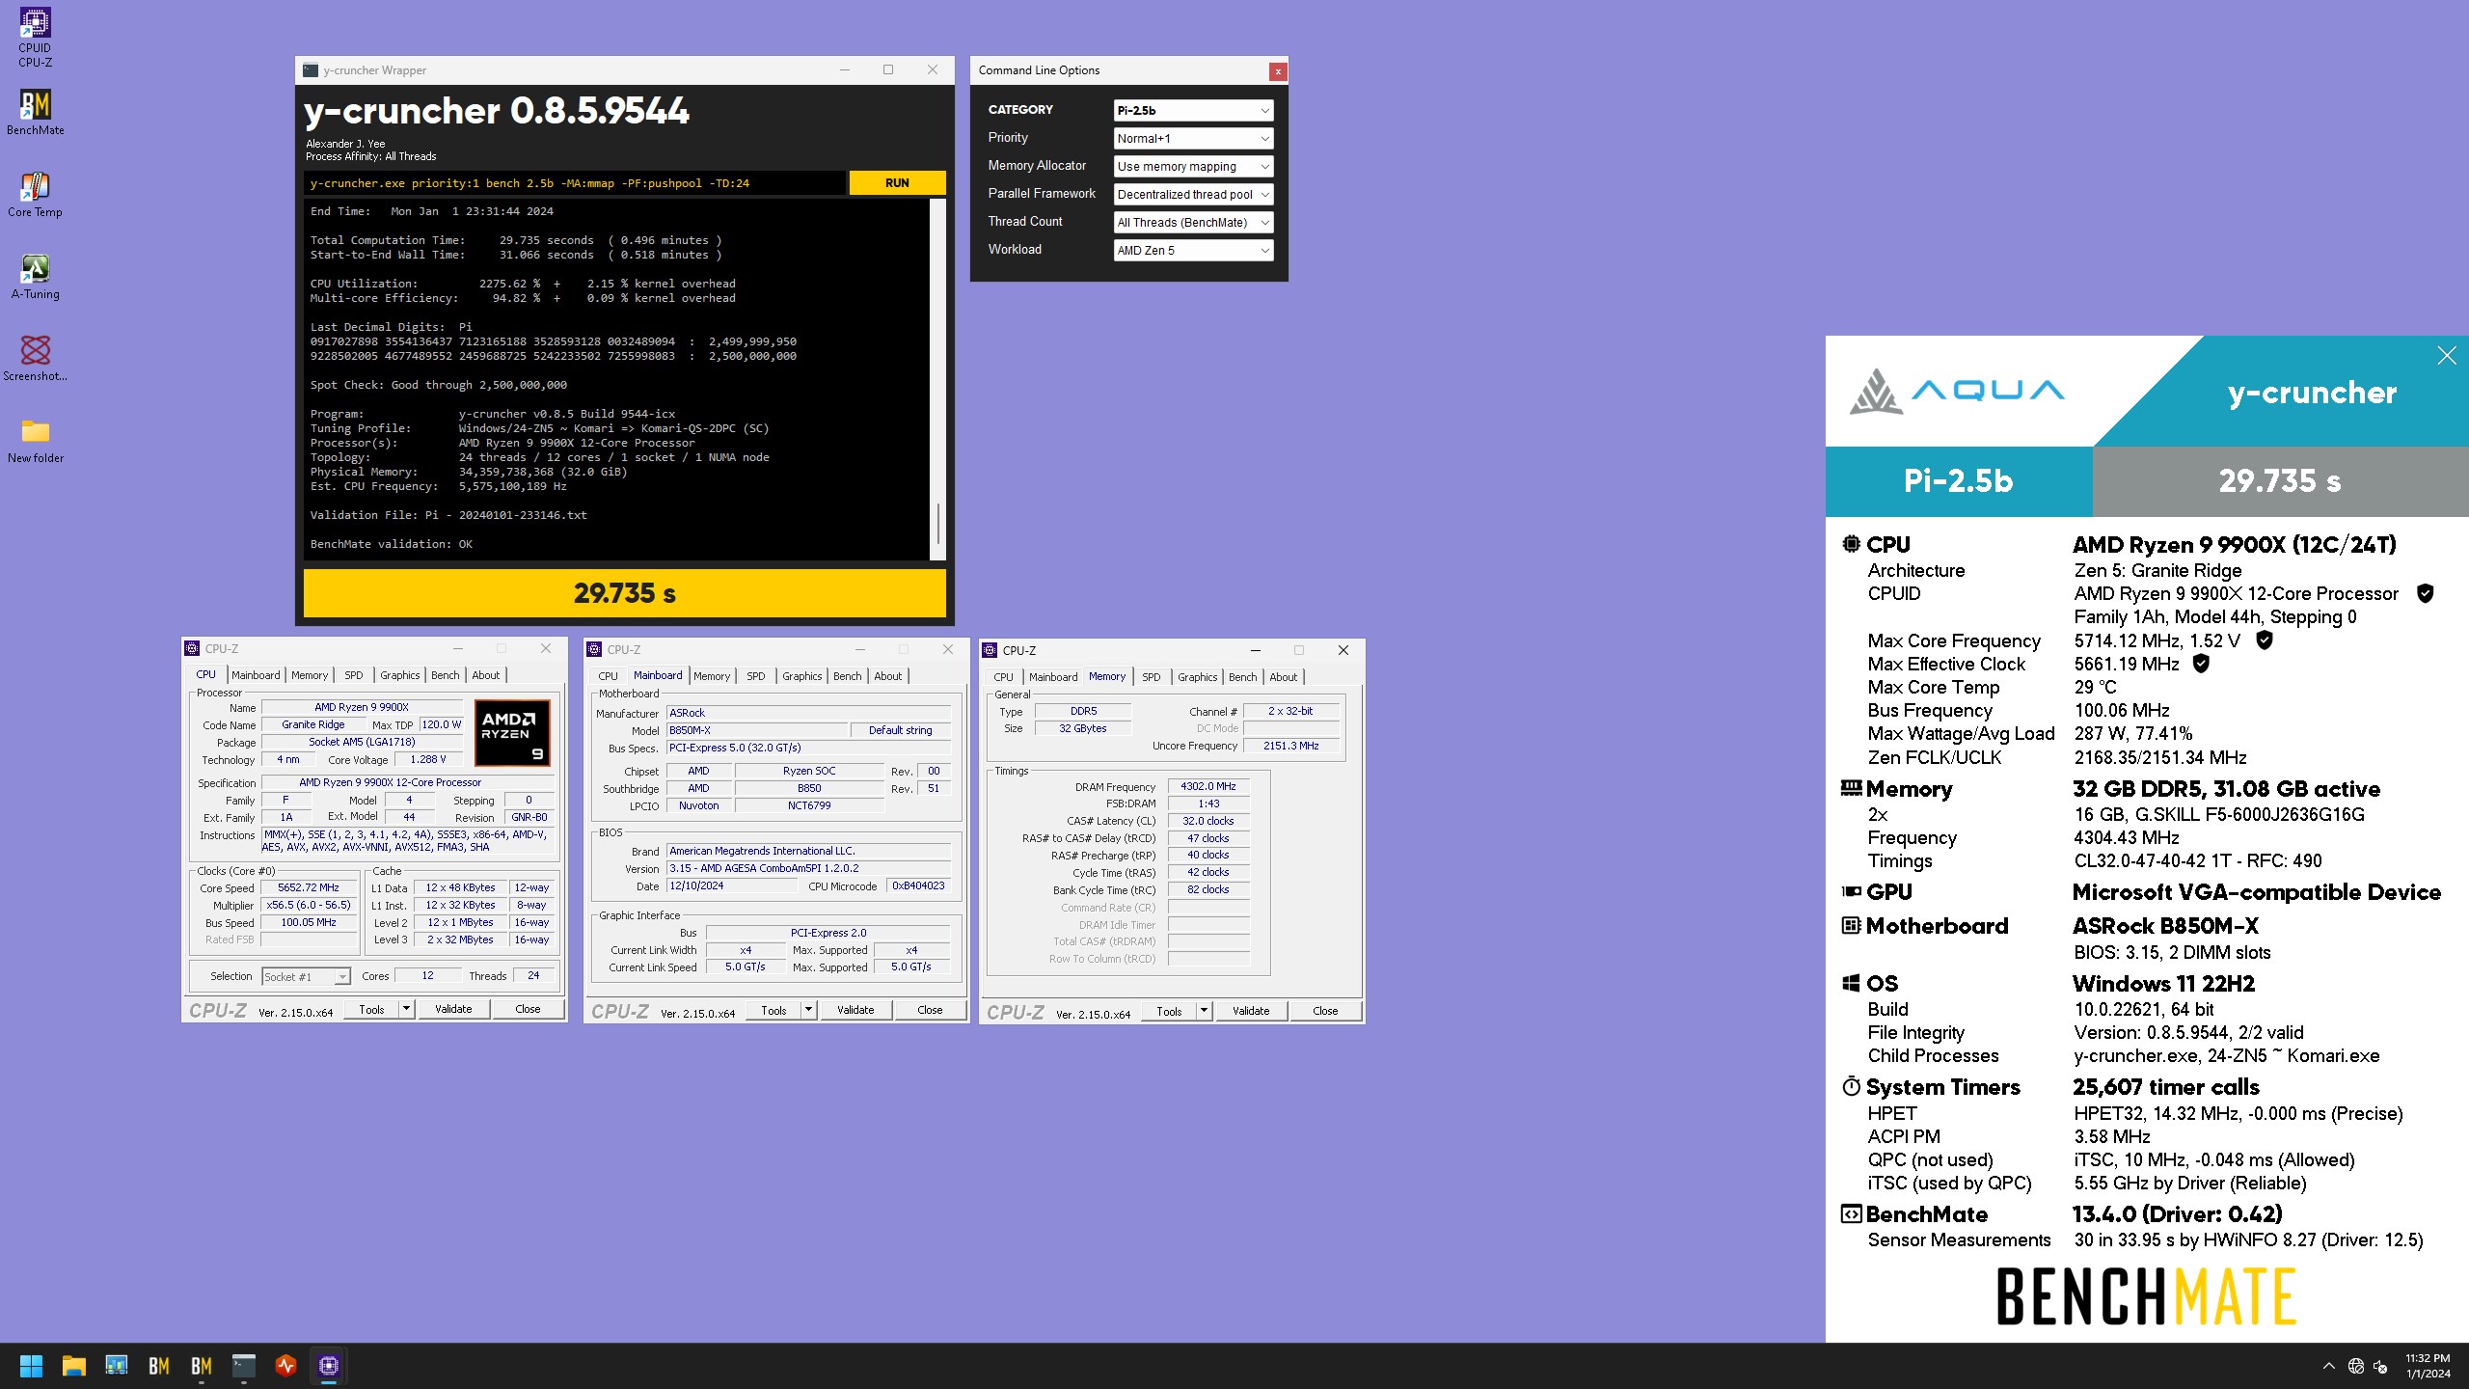Open Graphics tab in Mainboard CPU-Z window
2469x1389 pixels.
802,676
